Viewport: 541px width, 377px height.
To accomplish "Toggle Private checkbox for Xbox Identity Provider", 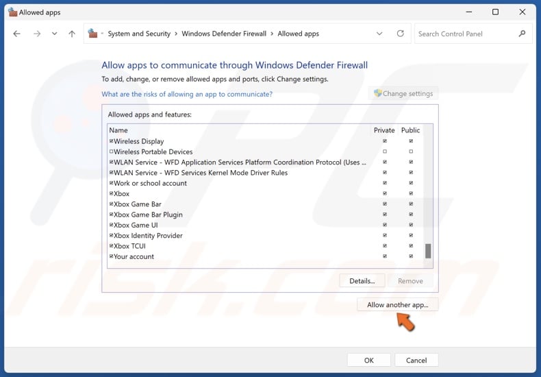I will click(x=385, y=235).
